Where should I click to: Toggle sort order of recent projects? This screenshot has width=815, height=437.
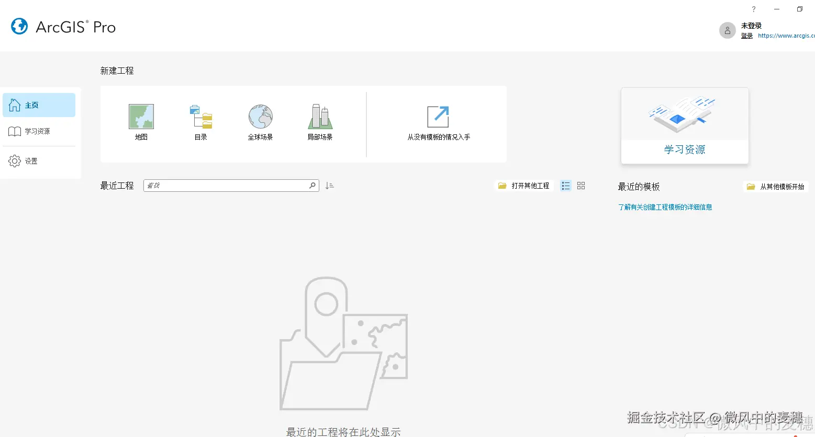click(329, 186)
